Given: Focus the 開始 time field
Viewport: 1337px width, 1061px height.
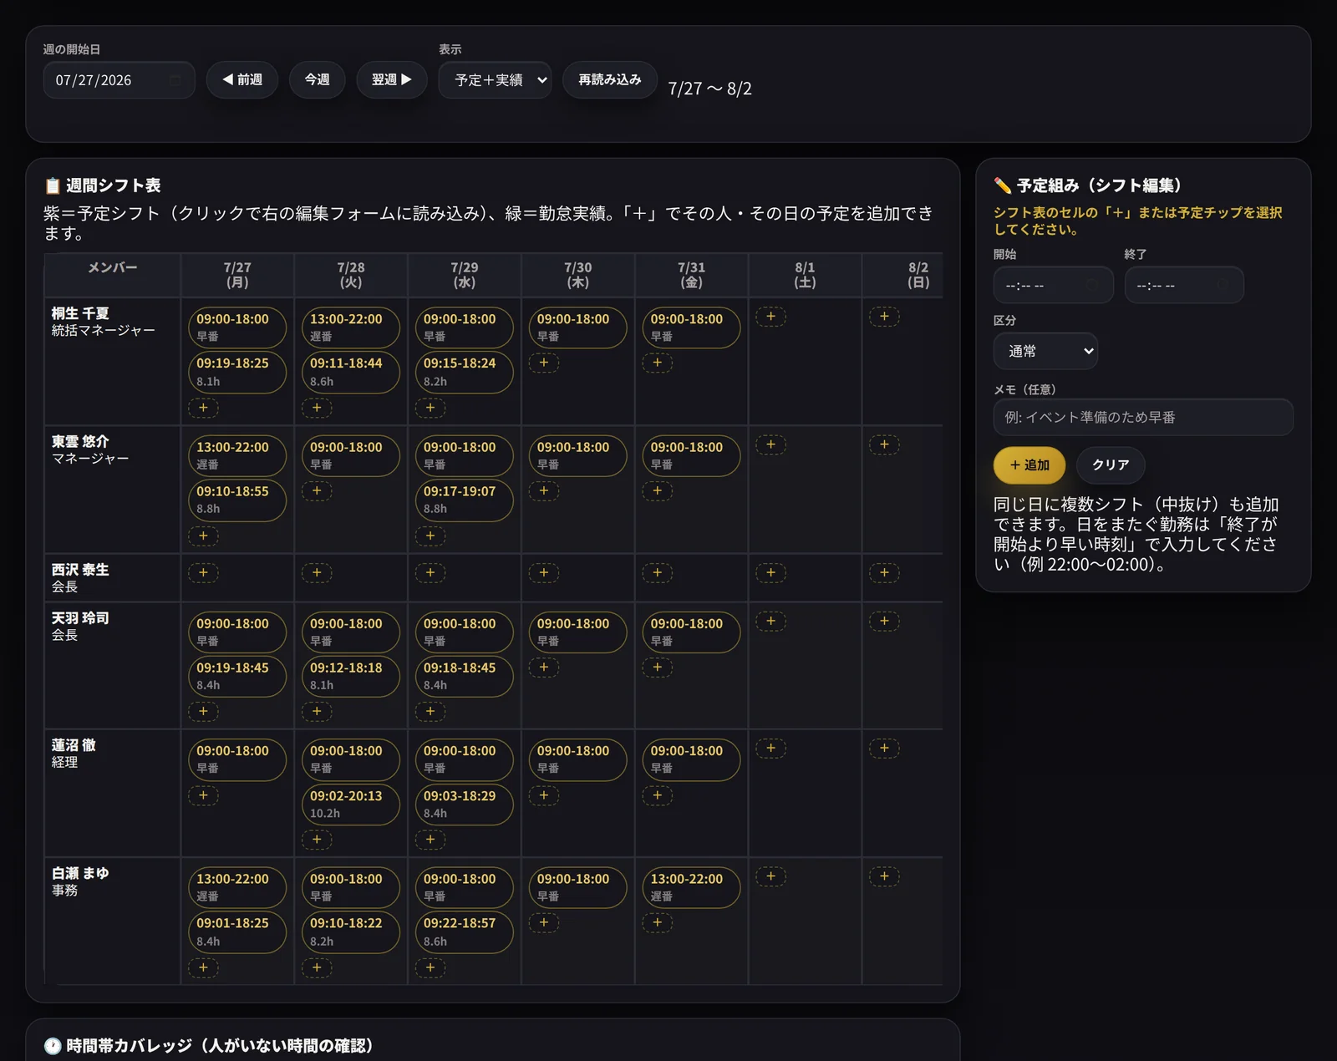Looking at the screenshot, I should coord(1053,285).
